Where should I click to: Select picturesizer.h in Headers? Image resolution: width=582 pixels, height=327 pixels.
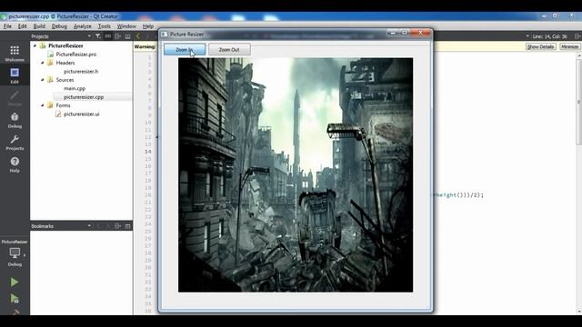pyautogui.click(x=81, y=71)
